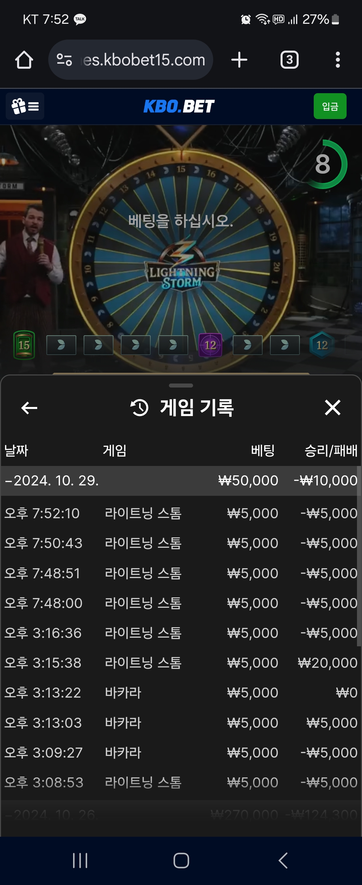The height and width of the screenshot is (885, 362).
Task: Tap the browser home icon
Action: pyautogui.click(x=24, y=60)
